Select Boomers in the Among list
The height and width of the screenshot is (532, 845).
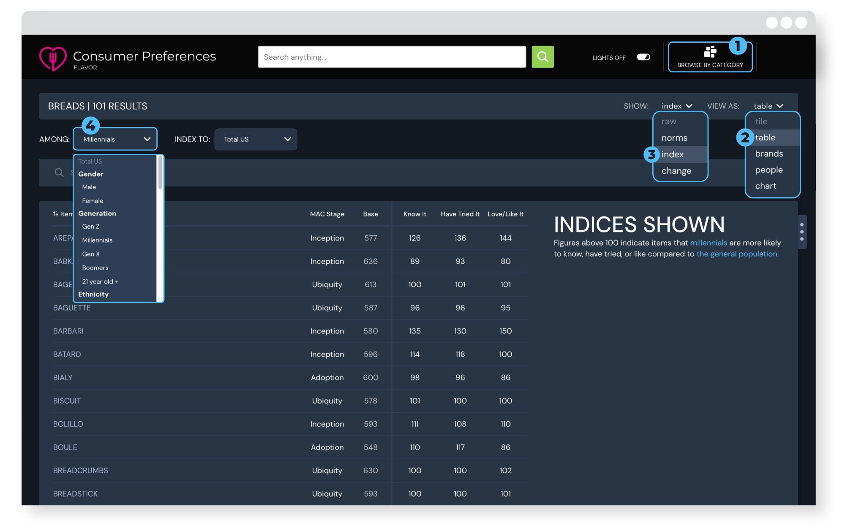tap(95, 267)
